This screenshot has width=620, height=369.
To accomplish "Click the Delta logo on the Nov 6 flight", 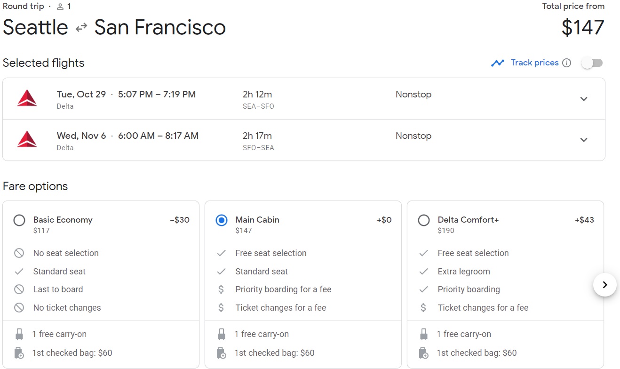I will pos(27,140).
